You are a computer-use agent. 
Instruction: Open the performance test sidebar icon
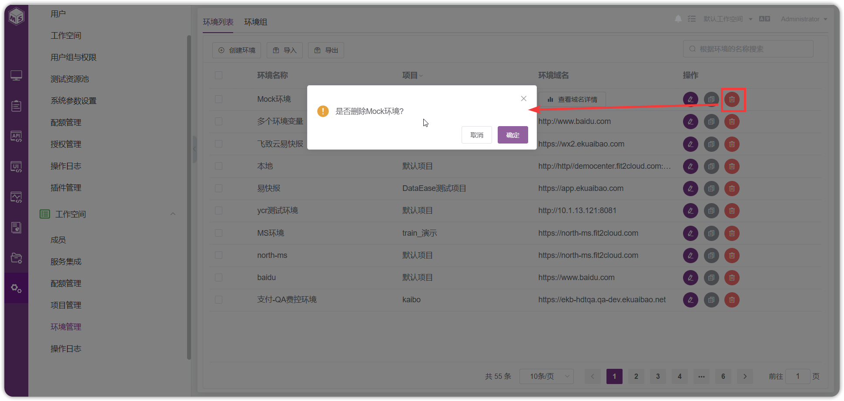pos(16,197)
